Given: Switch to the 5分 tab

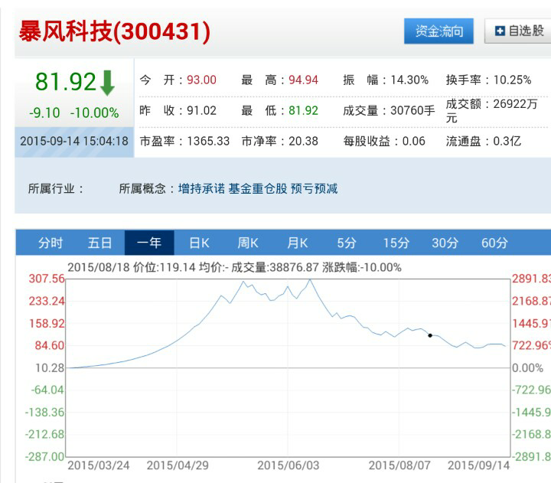Looking at the screenshot, I should point(347,243).
